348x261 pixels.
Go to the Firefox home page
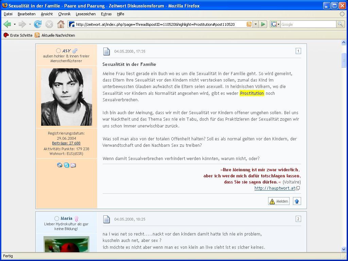[60, 24]
